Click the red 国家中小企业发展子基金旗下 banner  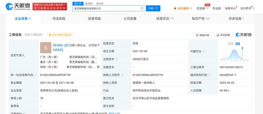(x=50, y=7)
